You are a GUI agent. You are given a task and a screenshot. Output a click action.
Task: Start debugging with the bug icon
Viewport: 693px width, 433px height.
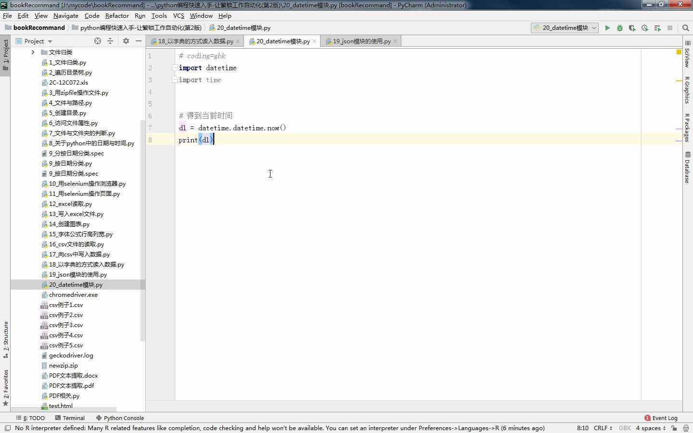620,28
